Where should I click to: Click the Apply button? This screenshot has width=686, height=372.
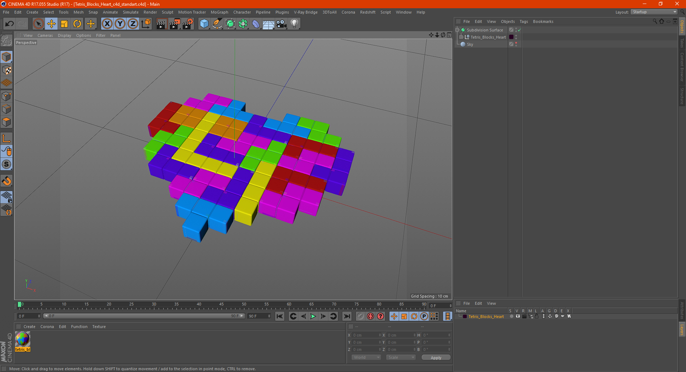[x=436, y=358]
